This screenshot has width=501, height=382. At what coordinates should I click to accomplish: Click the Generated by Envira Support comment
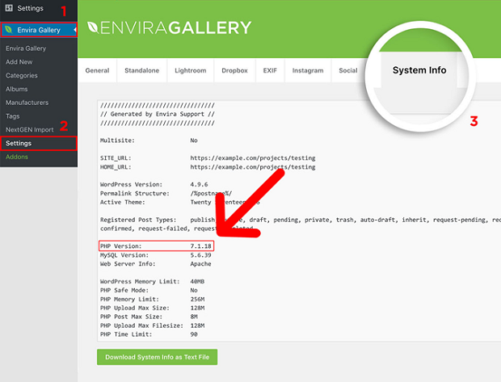pyautogui.click(x=158, y=114)
